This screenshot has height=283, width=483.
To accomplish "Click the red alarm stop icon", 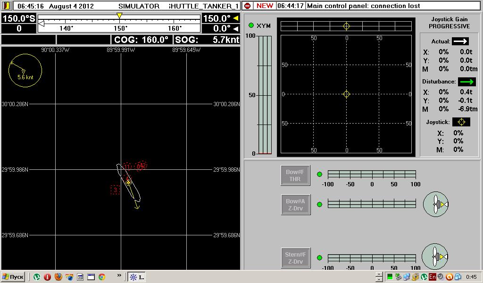I will coord(248,6).
